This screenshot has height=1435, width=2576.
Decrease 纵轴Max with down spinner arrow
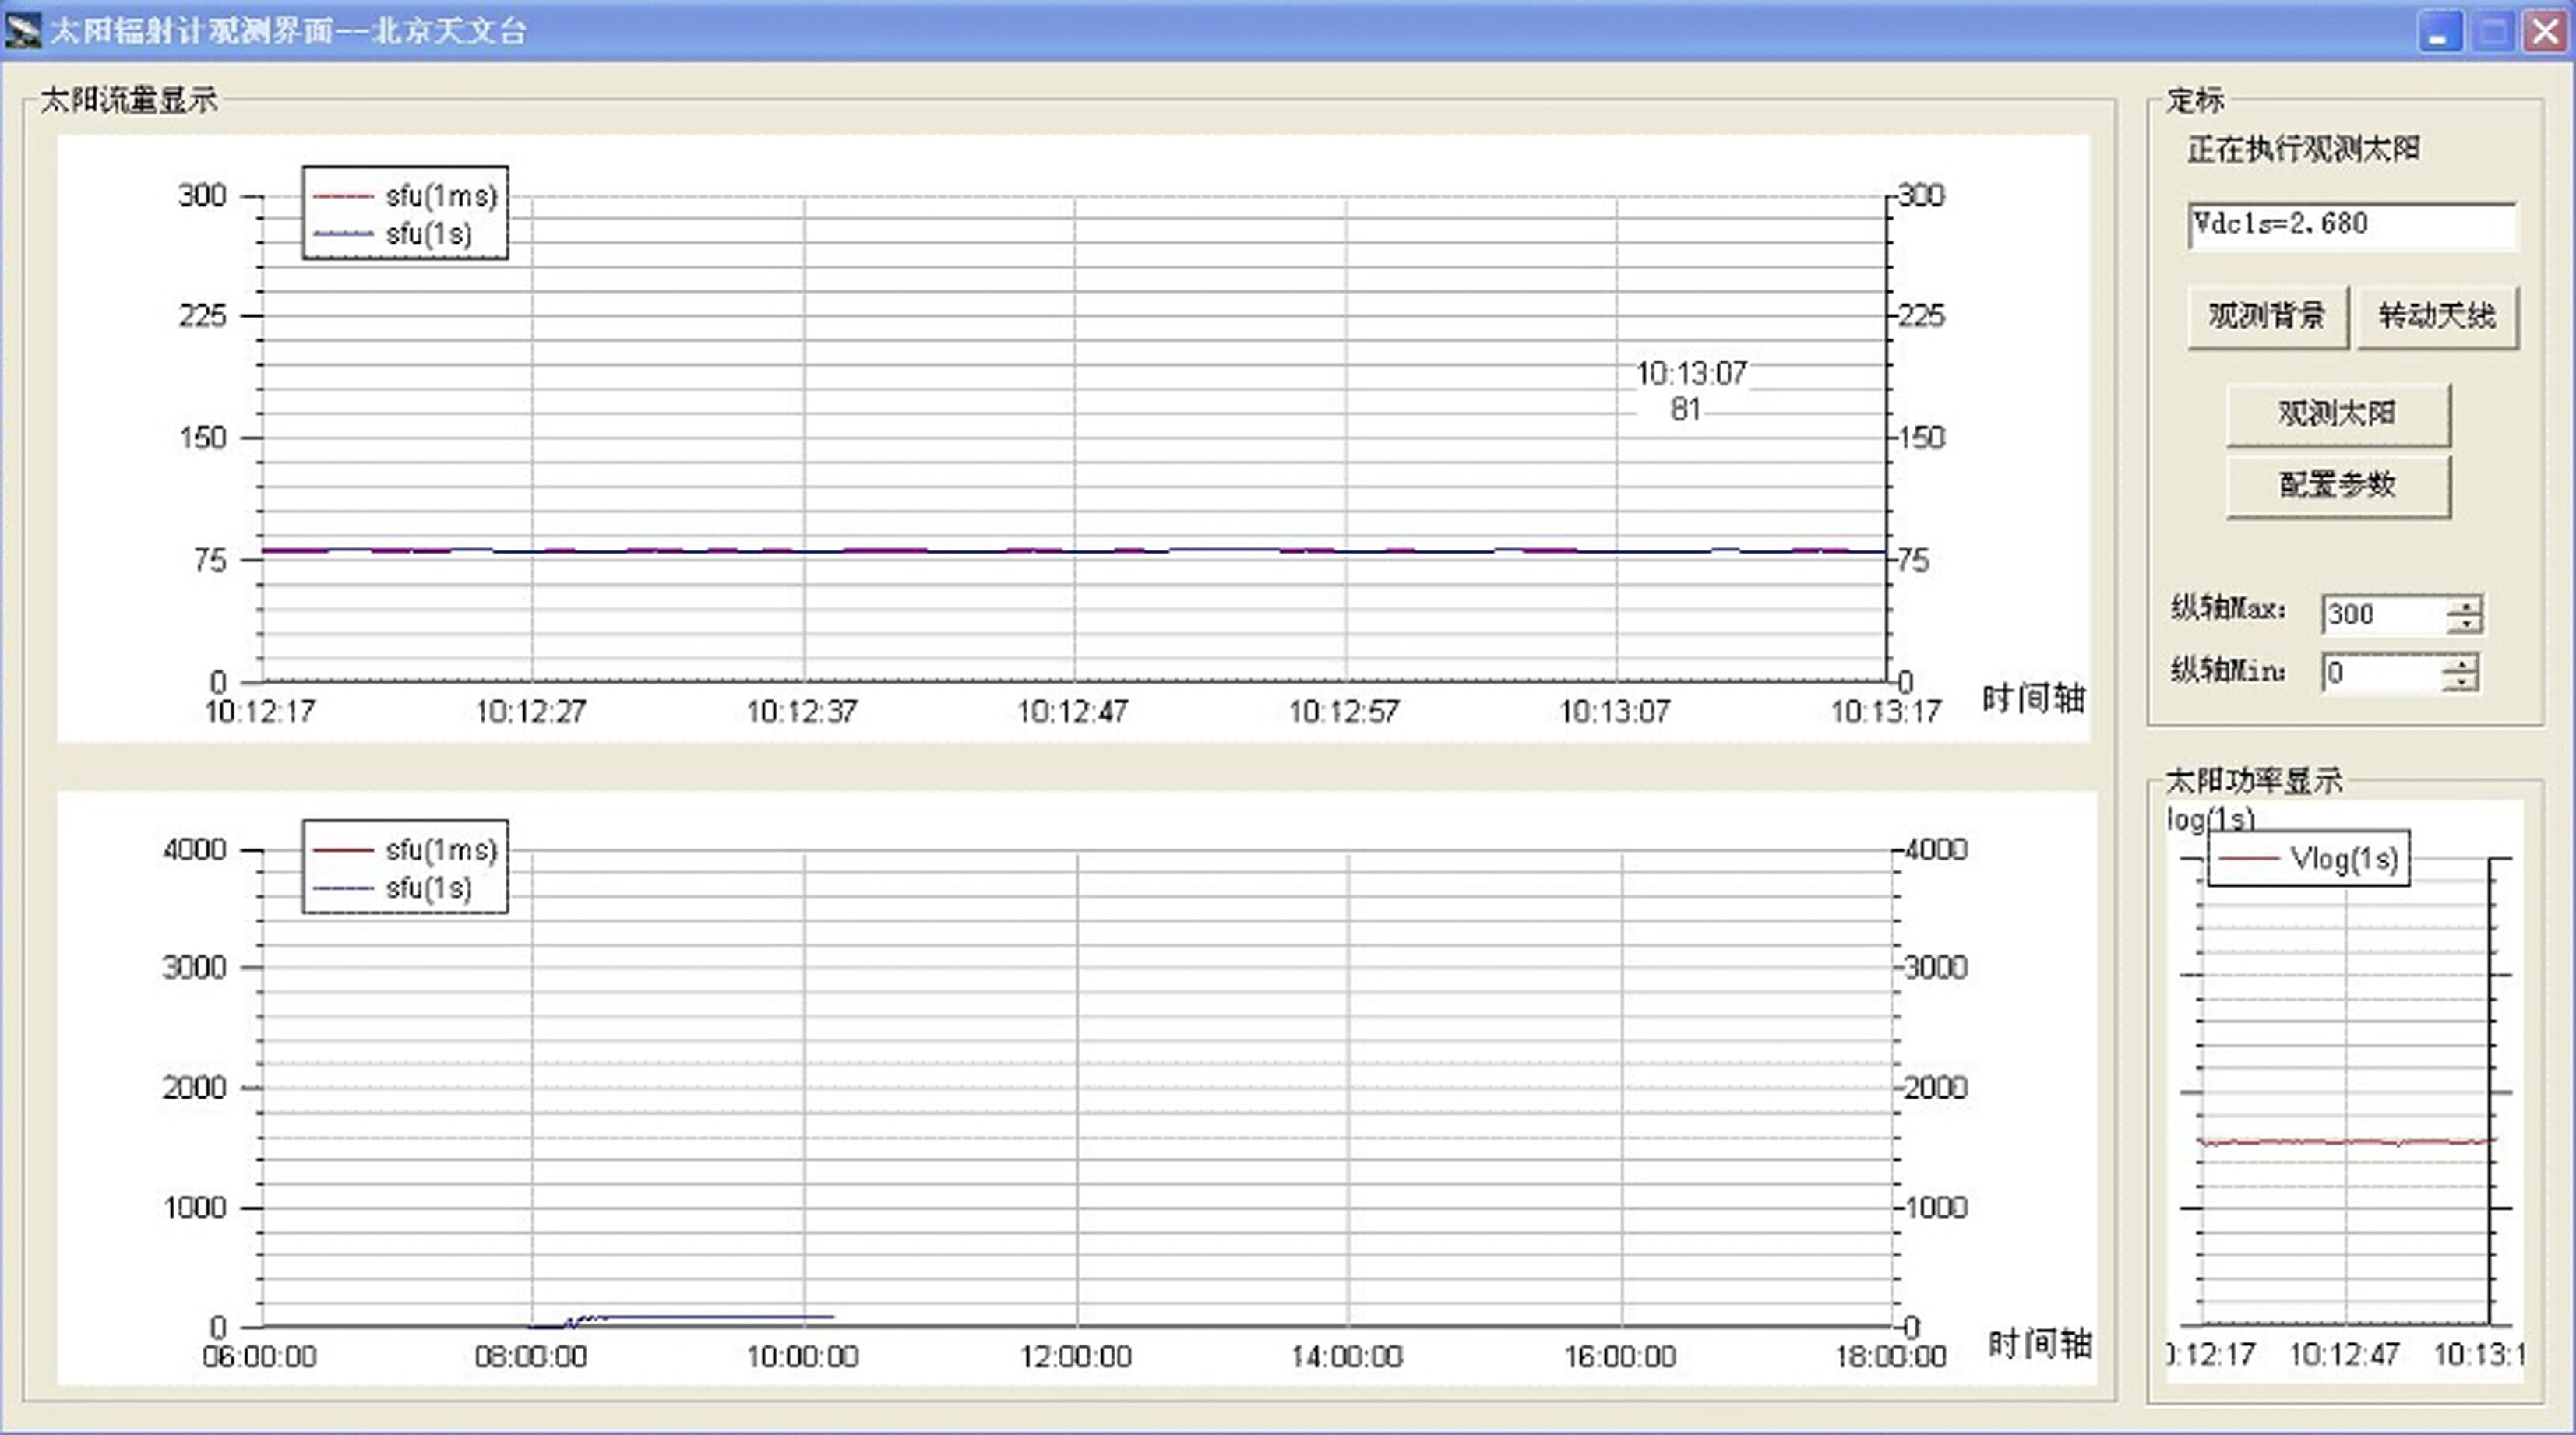(x=2465, y=624)
